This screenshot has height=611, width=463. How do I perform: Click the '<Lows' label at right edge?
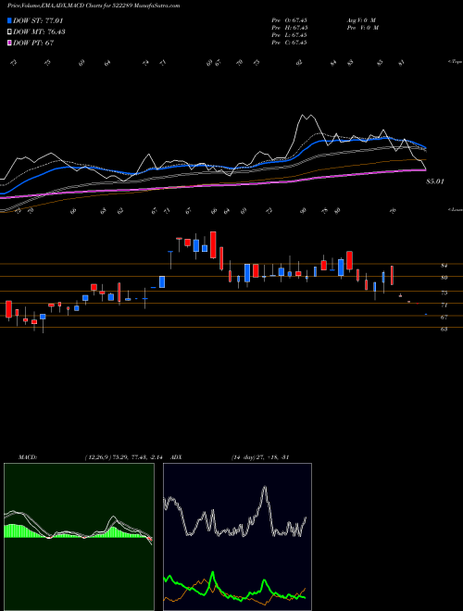[x=455, y=210]
